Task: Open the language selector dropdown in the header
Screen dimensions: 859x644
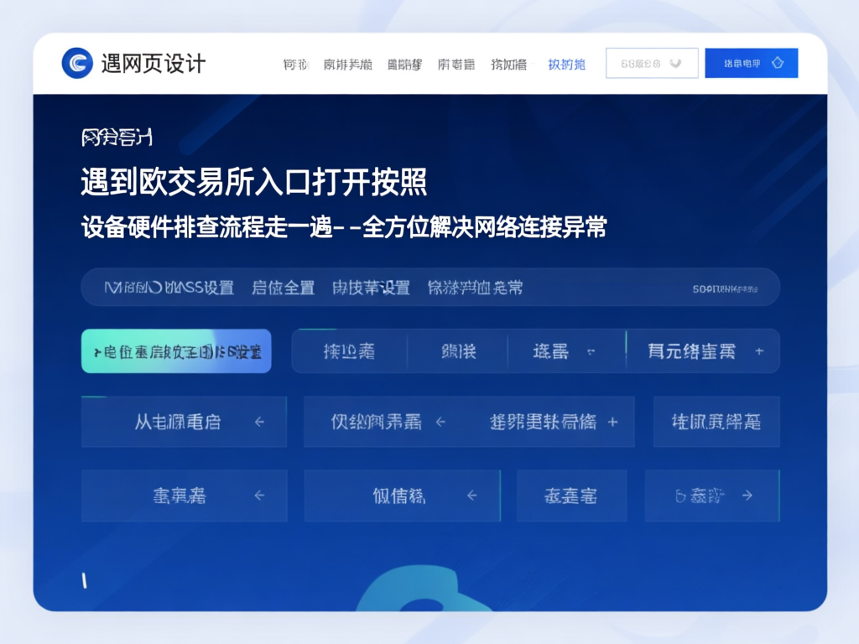Action: (652, 62)
